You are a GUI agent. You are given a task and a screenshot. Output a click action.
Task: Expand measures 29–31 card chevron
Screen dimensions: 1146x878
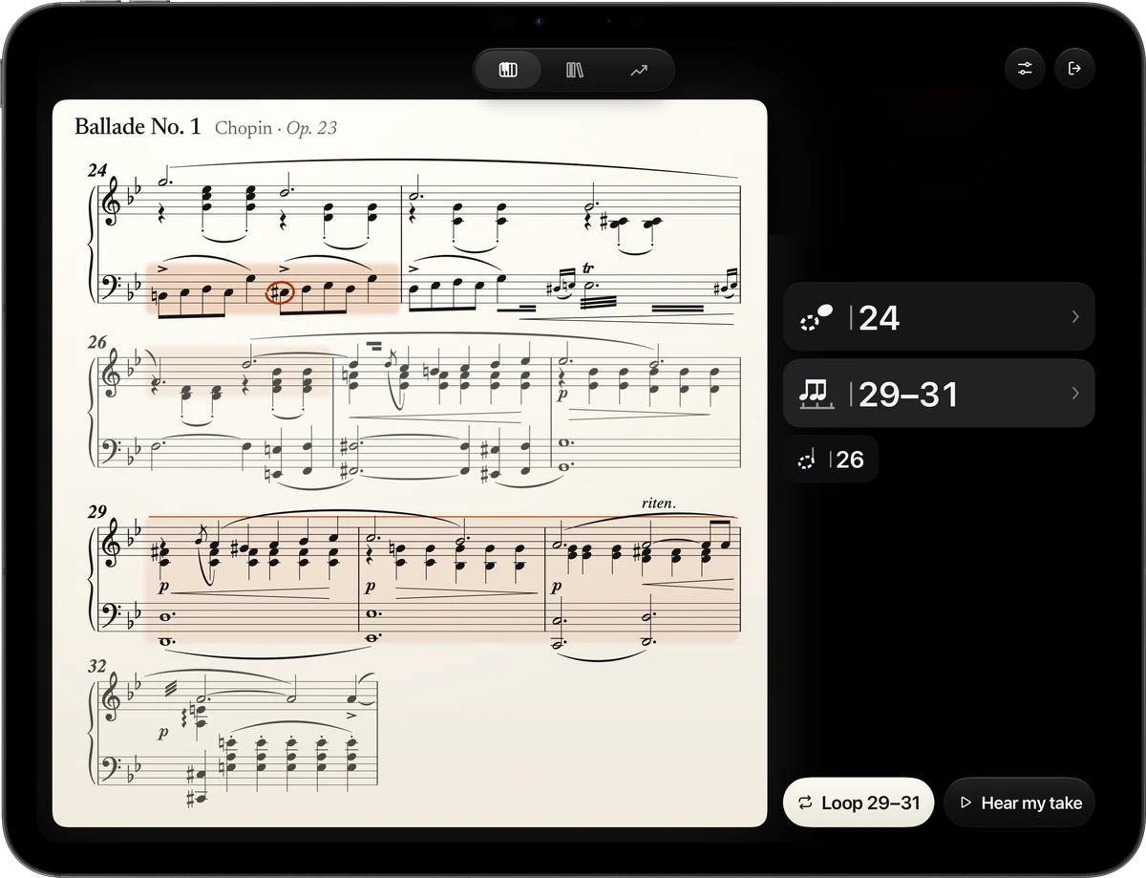point(1075,393)
